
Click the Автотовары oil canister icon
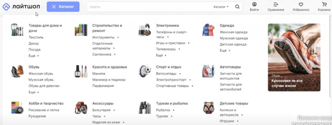pos(208,71)
